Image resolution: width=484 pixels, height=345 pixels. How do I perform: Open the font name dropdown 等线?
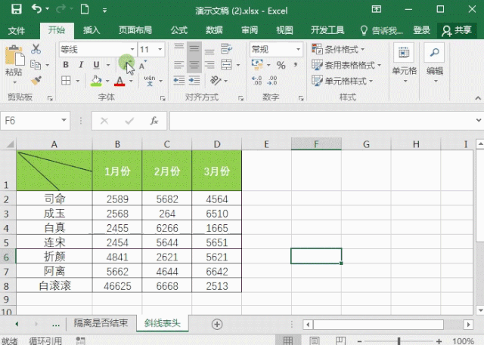point(132,49)
